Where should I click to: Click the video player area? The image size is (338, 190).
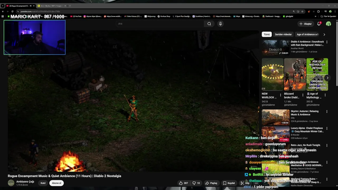click(133, 102)
